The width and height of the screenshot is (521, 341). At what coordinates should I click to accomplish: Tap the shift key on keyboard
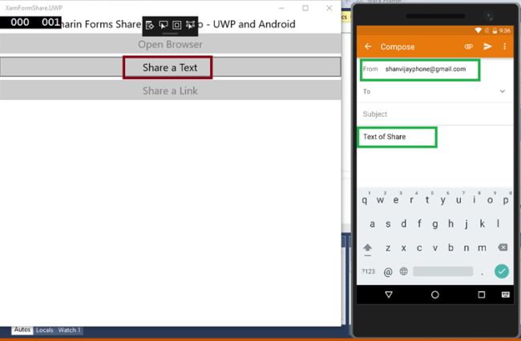coord(367,248)
